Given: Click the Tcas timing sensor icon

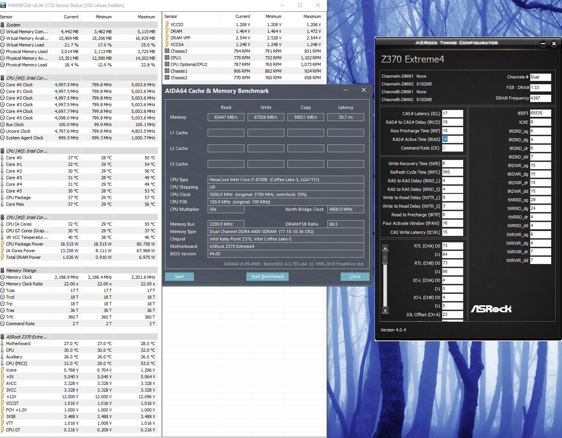Looking at the screenshot, I should click(x=3, y=290).
